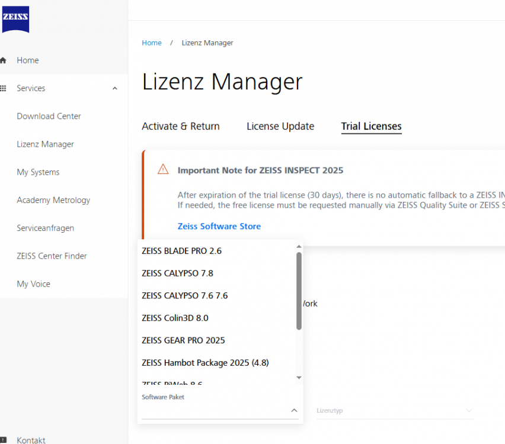Click the grid icon beside Services

click(5, 88)
